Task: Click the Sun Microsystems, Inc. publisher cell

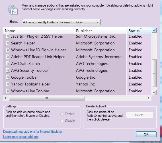Action: tap(96, 36)
